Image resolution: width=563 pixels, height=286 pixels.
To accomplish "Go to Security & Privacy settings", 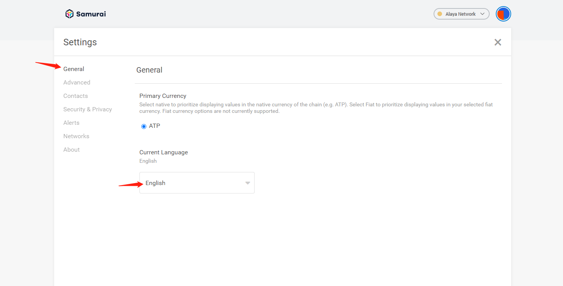I will point(88,109).
